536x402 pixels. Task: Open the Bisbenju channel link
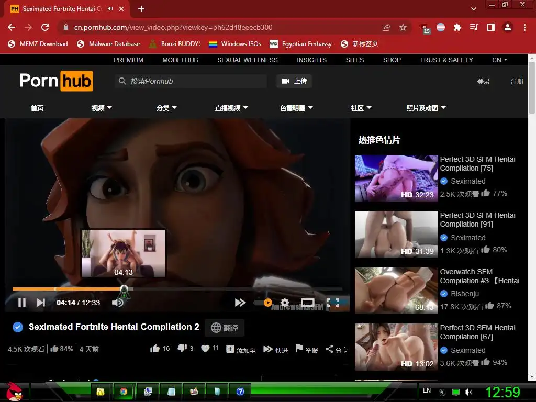pyautogui.click(x=465, y=294)
